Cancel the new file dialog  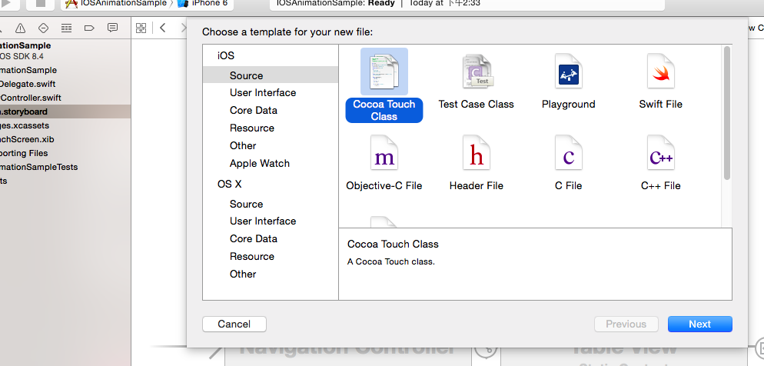coord(234,324)
